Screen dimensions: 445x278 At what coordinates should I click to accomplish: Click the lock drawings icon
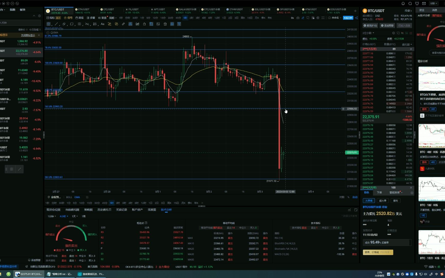pyautogui.click(x=144, y=24)
